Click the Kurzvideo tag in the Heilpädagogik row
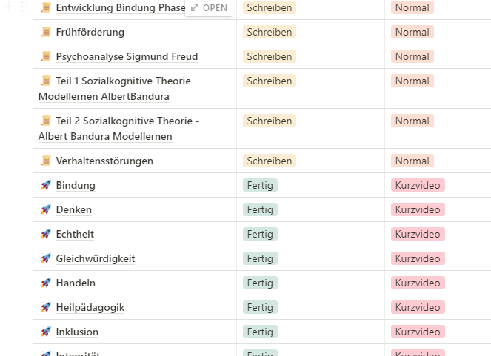The height and width of the screenshot is (356, 491). [418, 307]
